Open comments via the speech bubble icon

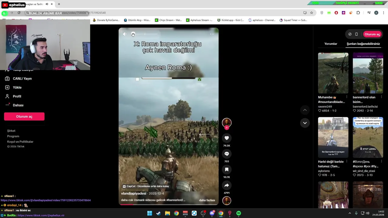(x=227, y=154)
